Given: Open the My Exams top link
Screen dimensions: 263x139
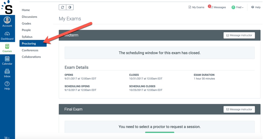Looking at the screenshot, I should pyautogui.click(x=196, y=7).
